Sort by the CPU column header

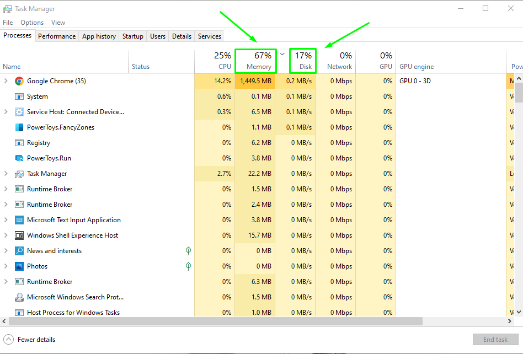215,61
